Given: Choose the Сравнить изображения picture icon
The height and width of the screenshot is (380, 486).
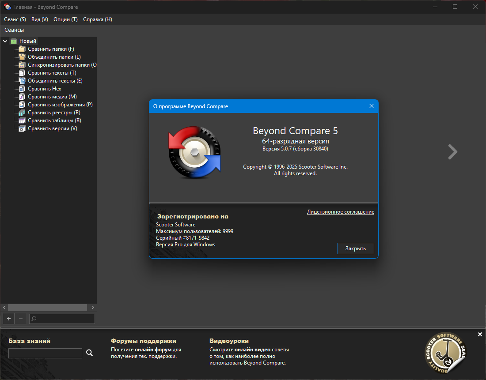Looking at the screenshot, I should tap(22, 105).
